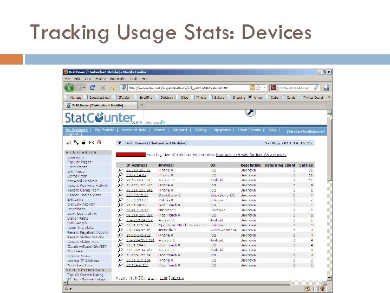Reload the page with the blue refresh icon
Image resolution: width=390 pixels, height=293 pixels.
click(x=92, y=88)
